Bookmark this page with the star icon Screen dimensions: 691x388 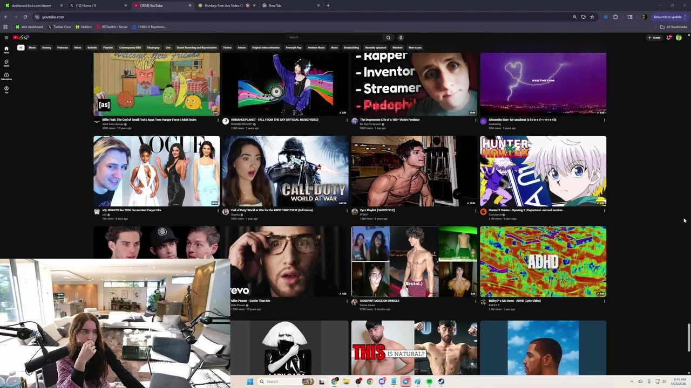pos(592,17)
